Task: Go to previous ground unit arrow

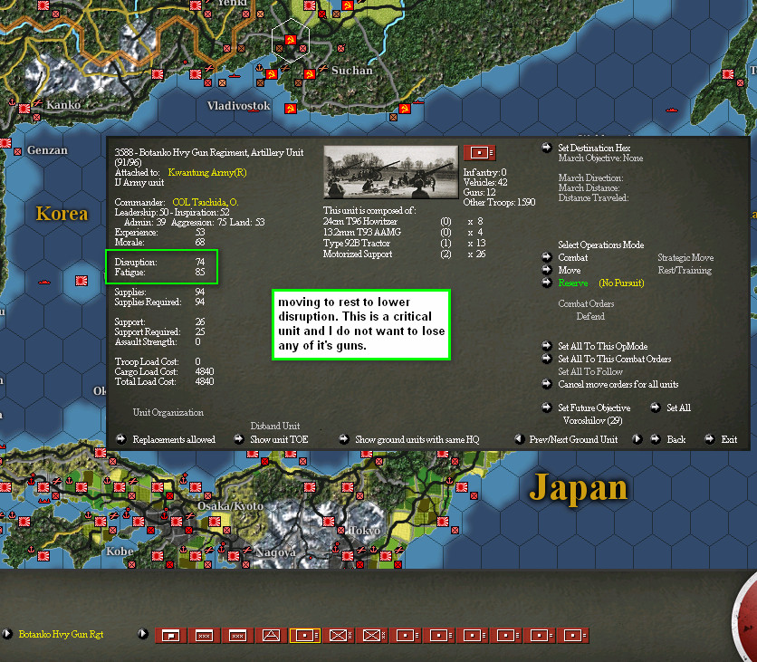Action: pos(520,439)
